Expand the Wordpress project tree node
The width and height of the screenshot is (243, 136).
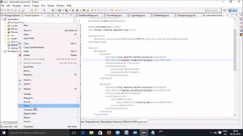click(2, 51)
